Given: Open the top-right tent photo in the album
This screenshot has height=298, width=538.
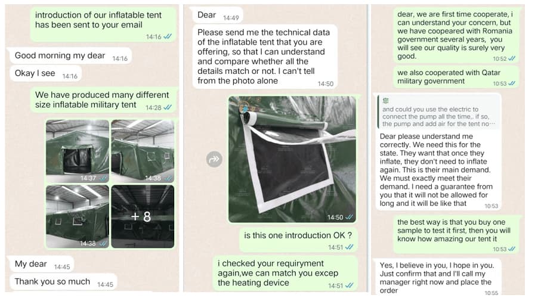Looking at the screenshot, I should pyautogui.click(x=143, y=151).
